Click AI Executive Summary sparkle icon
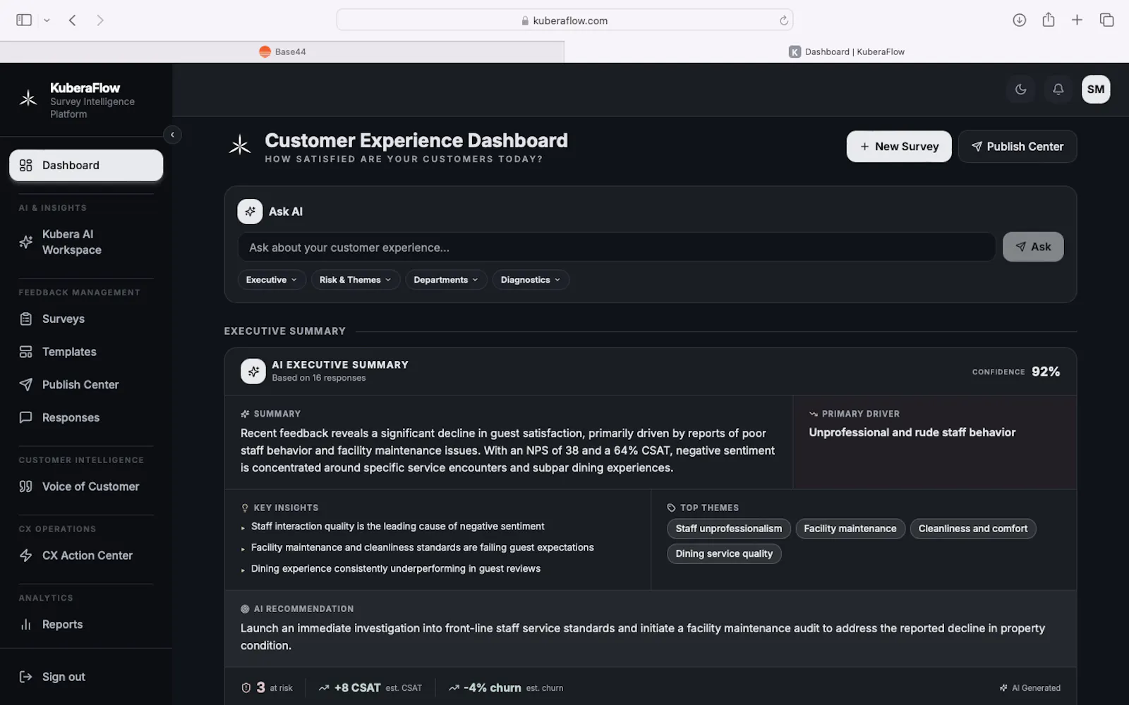This screenshot has width=1129, height=705. (x=253, y=372)
